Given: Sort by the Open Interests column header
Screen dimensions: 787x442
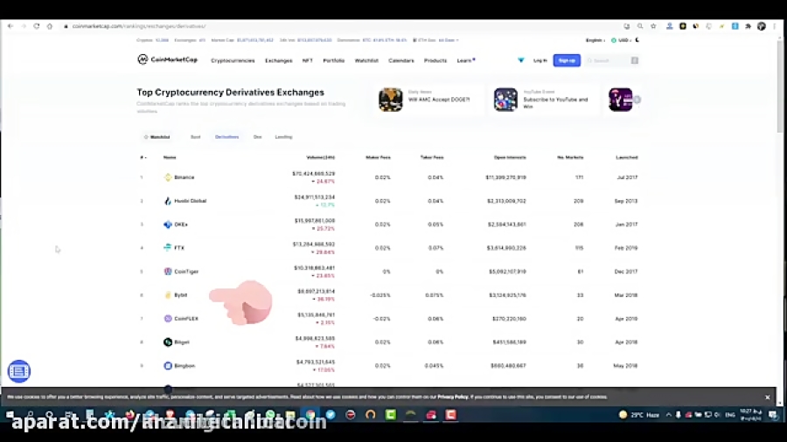Looking at the screenshot, I should tap(510, 157).
